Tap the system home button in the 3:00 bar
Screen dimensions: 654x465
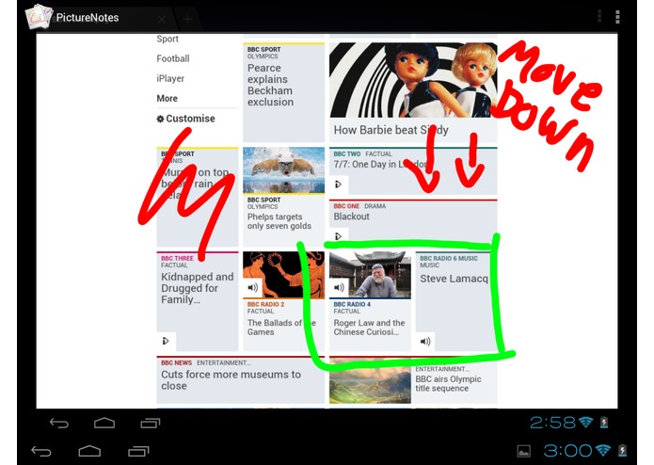[x=89, y=451]
